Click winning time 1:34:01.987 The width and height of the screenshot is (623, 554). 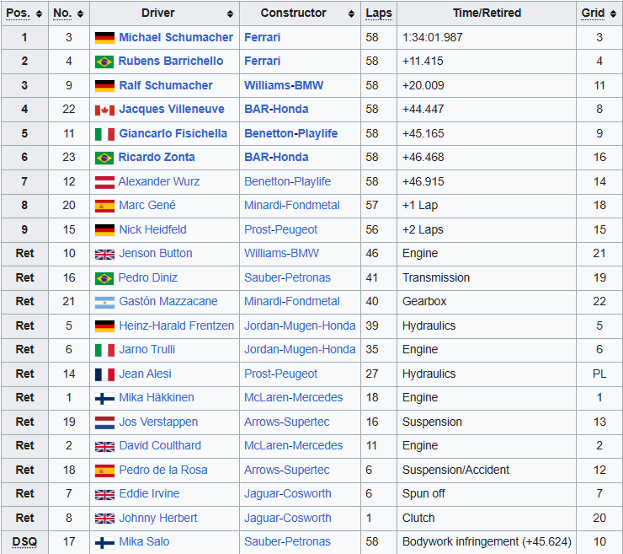tap(432, 37)
